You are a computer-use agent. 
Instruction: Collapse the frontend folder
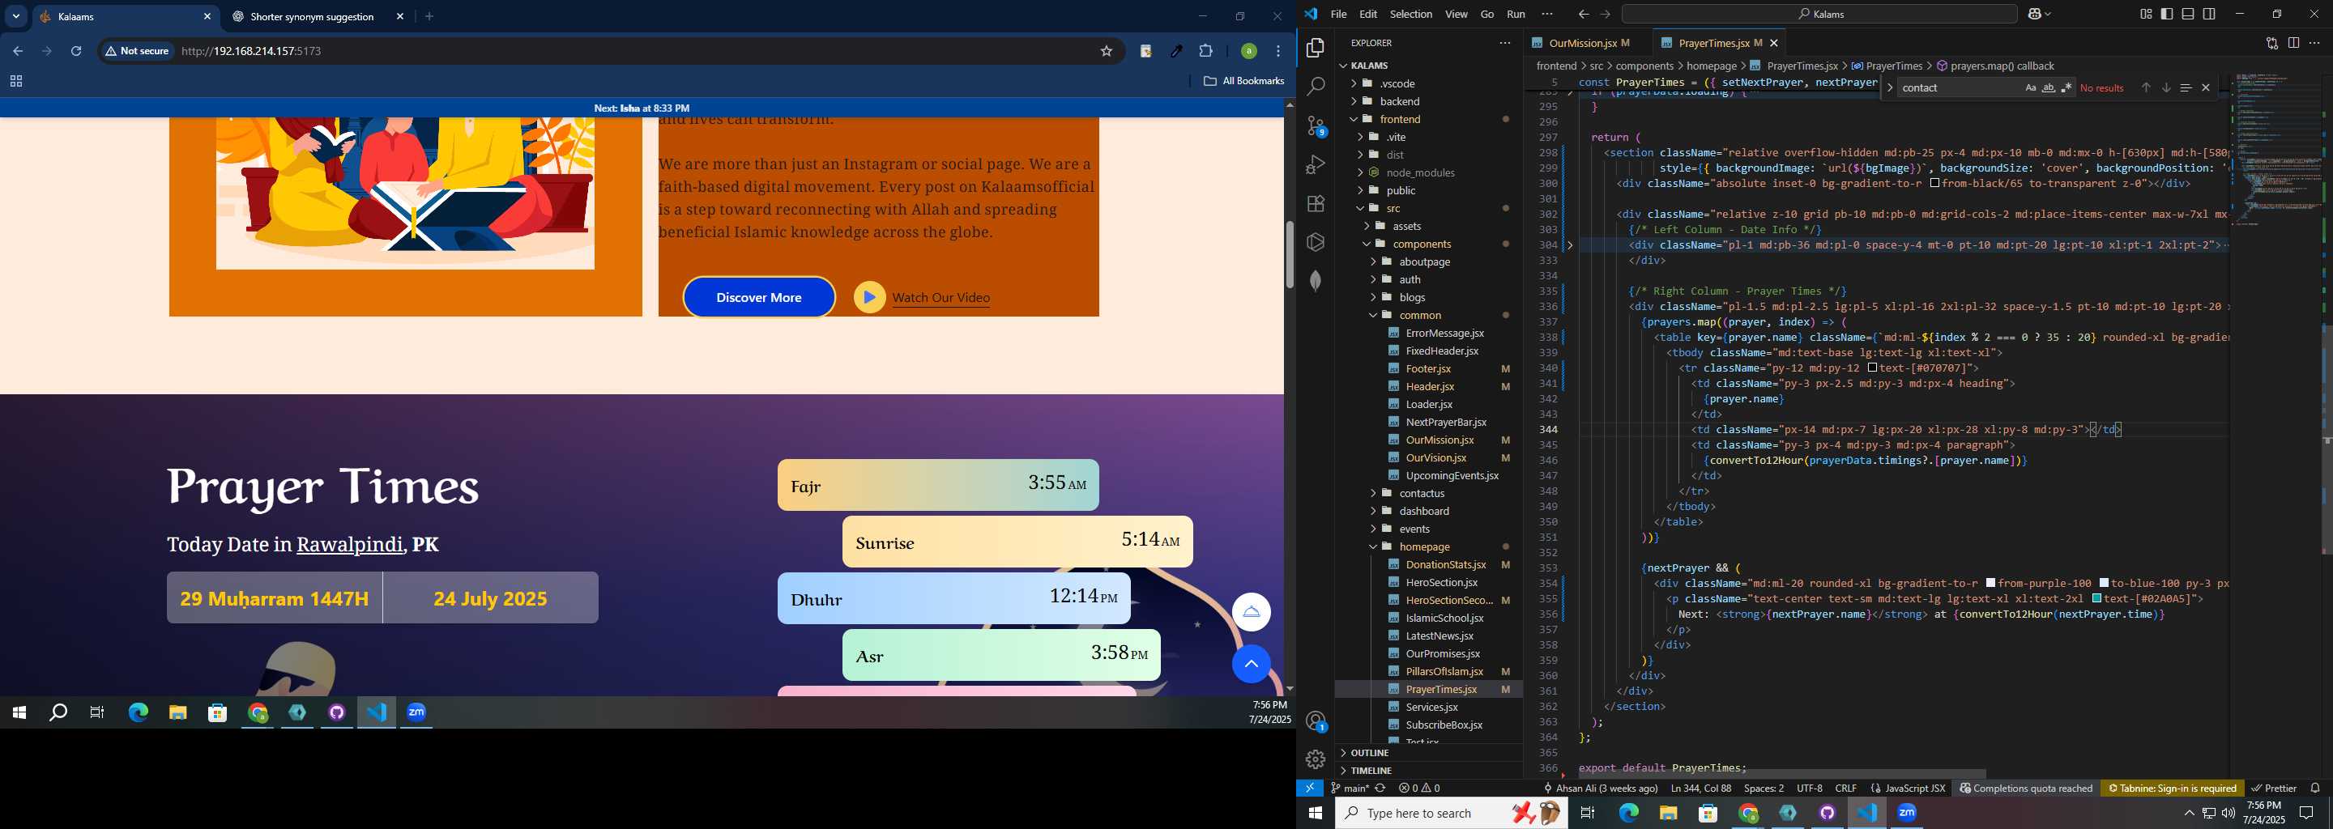point(1400,120)
